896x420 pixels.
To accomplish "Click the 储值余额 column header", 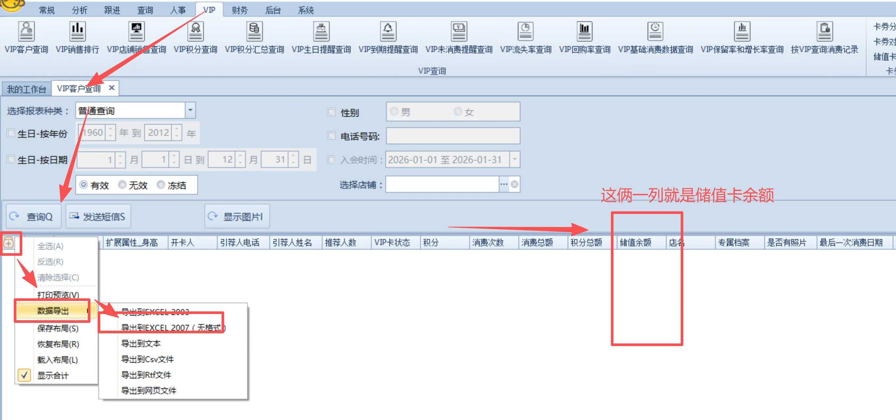I will point(635,243).
